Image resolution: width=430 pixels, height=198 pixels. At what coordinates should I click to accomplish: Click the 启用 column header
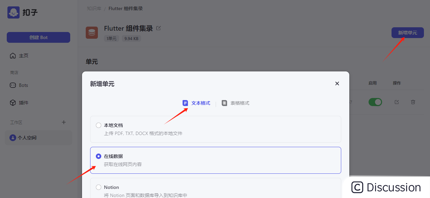372,83
